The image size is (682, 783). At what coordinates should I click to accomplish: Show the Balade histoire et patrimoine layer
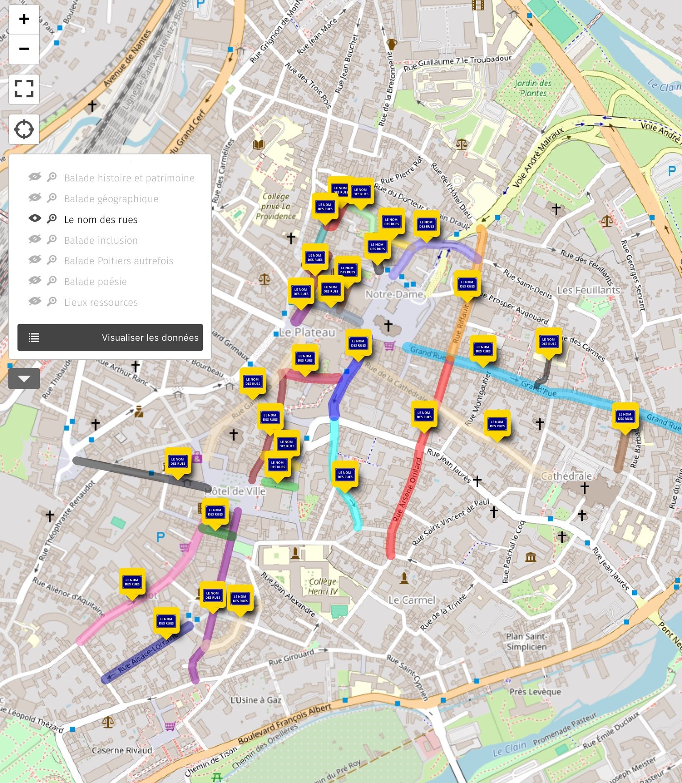(35, 177)
